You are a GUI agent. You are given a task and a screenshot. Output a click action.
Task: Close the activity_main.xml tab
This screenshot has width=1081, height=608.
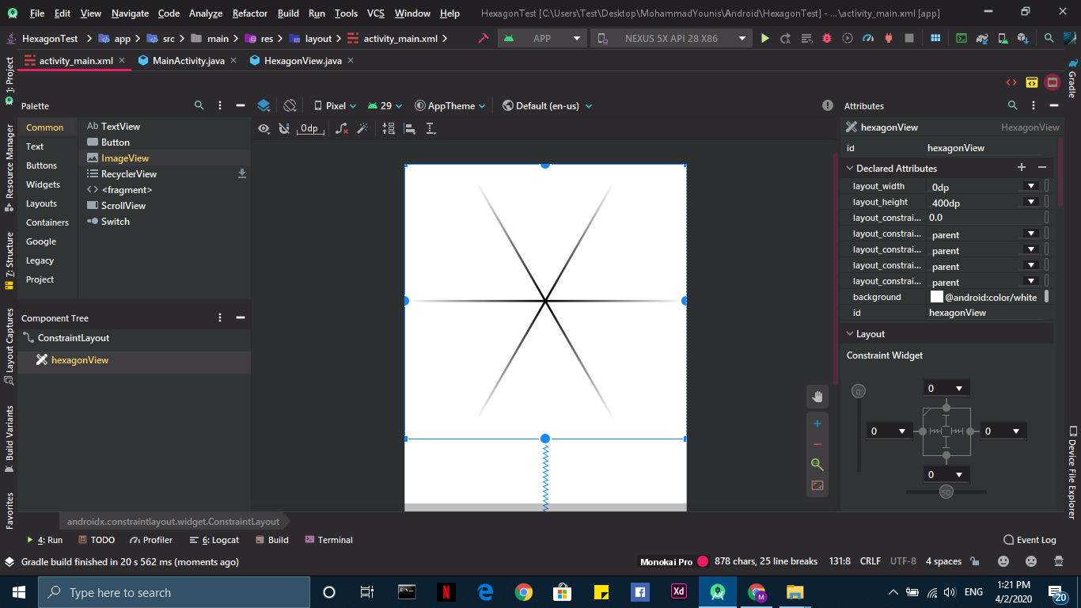(122, 60)
